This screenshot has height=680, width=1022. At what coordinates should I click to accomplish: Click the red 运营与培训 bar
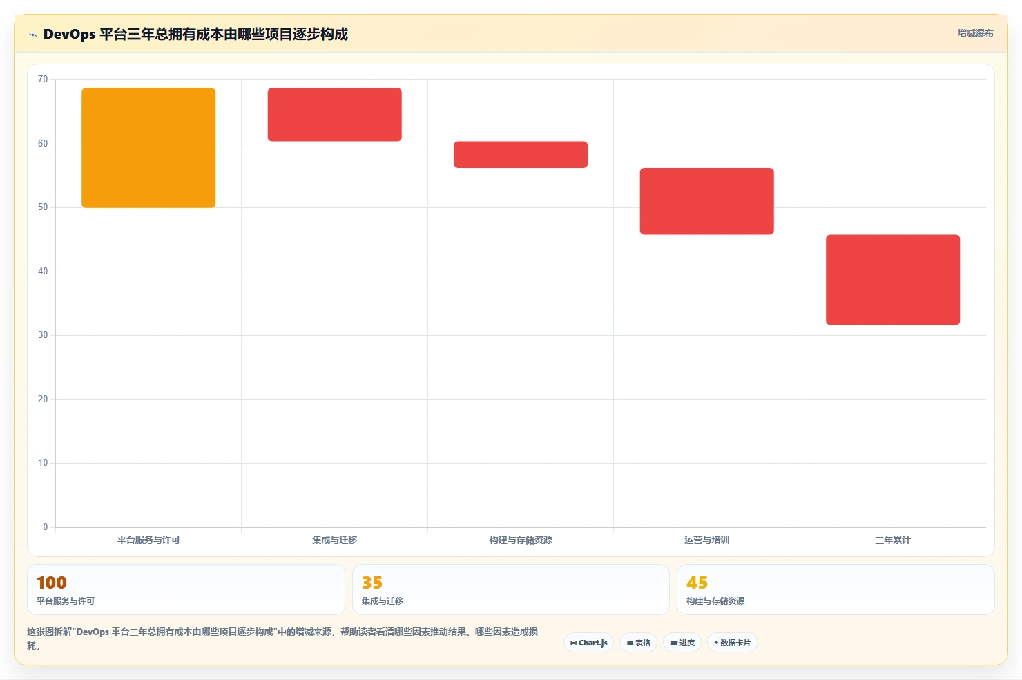(x=707, y=201)
